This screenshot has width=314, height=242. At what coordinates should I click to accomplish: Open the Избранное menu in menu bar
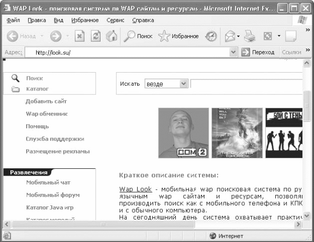click(x=85, y=20)
